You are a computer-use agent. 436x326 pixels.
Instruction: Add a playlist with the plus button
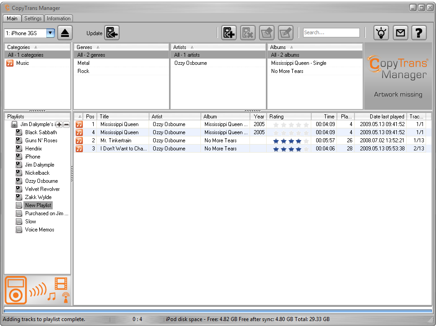click(59, 125)
